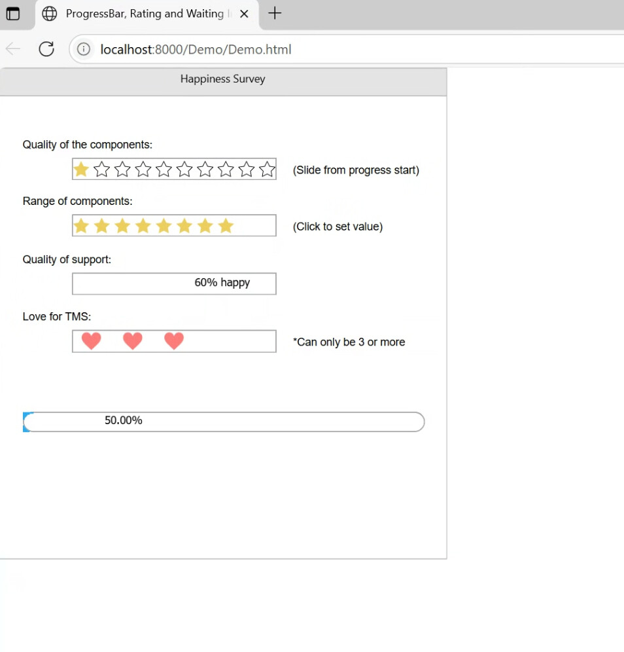The image size is (624, 652).
Task: Set Quality of components to eighth star
Action: pos(226,170)
